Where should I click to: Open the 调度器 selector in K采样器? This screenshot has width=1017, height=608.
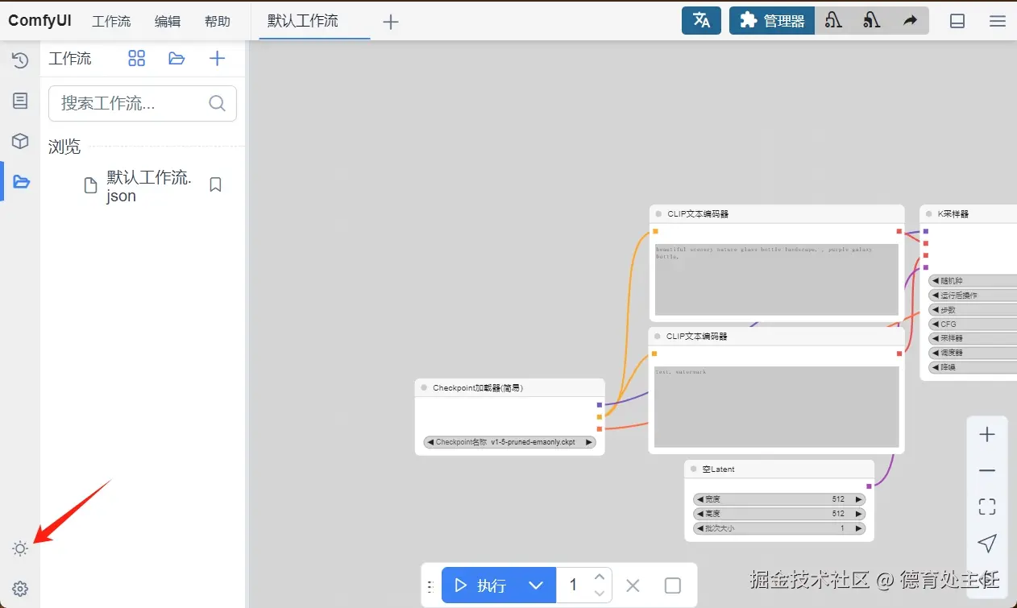click(x=973, y=353)
